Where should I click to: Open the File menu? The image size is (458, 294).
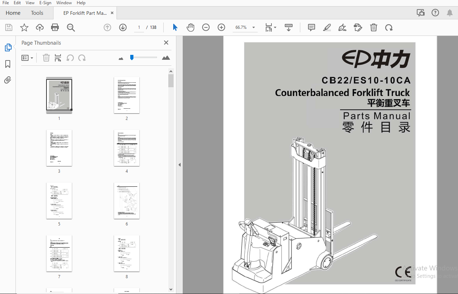click(x=6, y=3)
